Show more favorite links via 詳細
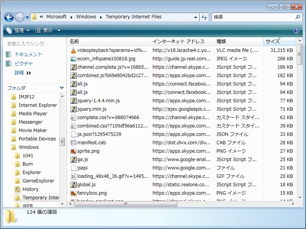 [x=23, y=73]
